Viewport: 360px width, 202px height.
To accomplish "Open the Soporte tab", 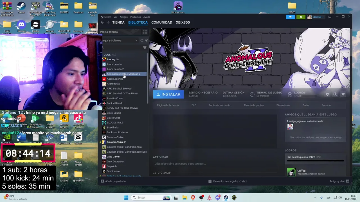I will coord(326,105).
